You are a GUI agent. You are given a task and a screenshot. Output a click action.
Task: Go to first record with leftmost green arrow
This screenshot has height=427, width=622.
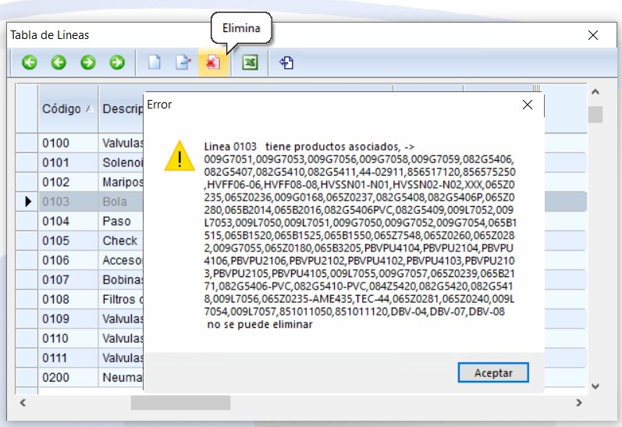point(30,62)
